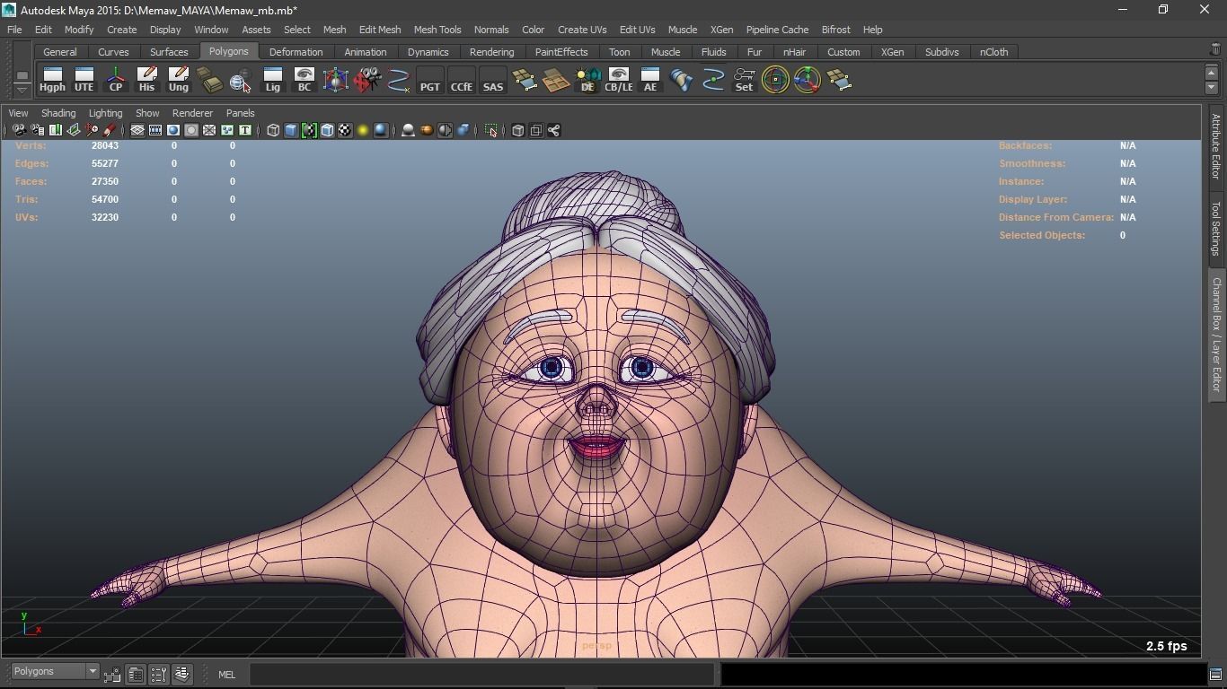Click the His delete history shelf icon
The image size is (1227, 689).
tap(146, 80)
